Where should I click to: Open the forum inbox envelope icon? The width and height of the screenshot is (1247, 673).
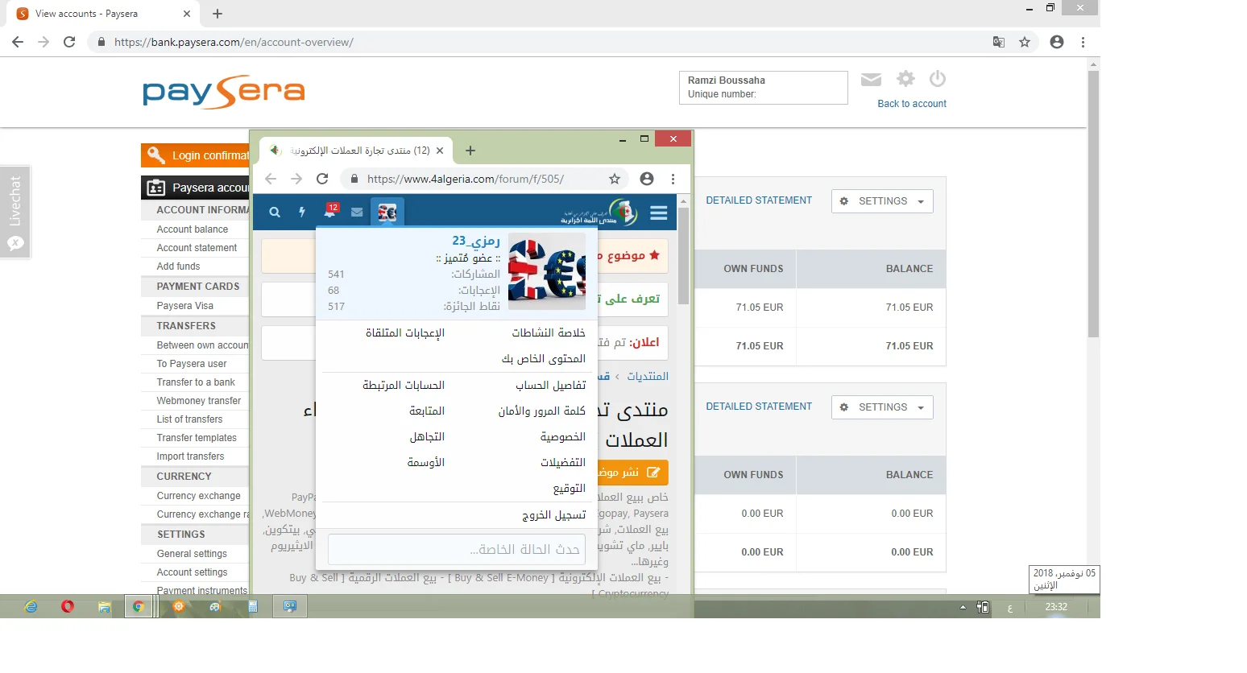[357, 213]
